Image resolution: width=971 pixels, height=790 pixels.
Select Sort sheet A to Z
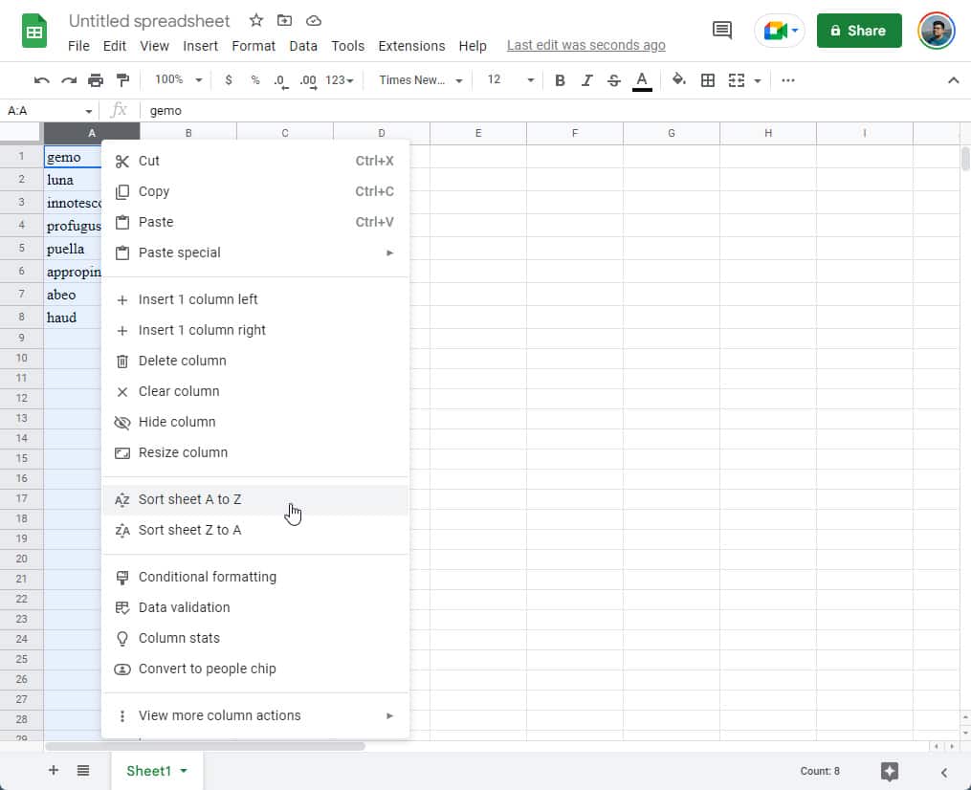pos(189,499)
